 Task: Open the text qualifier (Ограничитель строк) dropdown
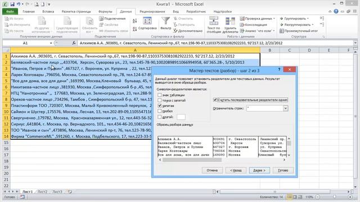point(285,108)
